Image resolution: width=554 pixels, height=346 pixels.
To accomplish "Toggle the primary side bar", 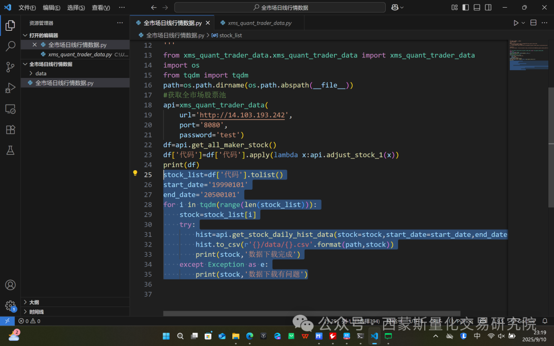I will tap(466, 7).
